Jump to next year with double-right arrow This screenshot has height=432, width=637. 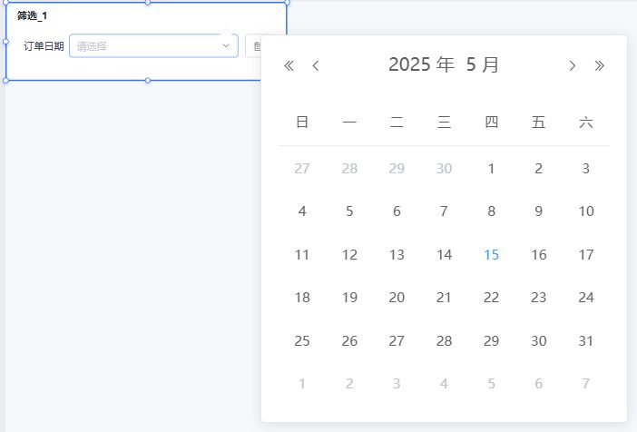tap(599, 65)
